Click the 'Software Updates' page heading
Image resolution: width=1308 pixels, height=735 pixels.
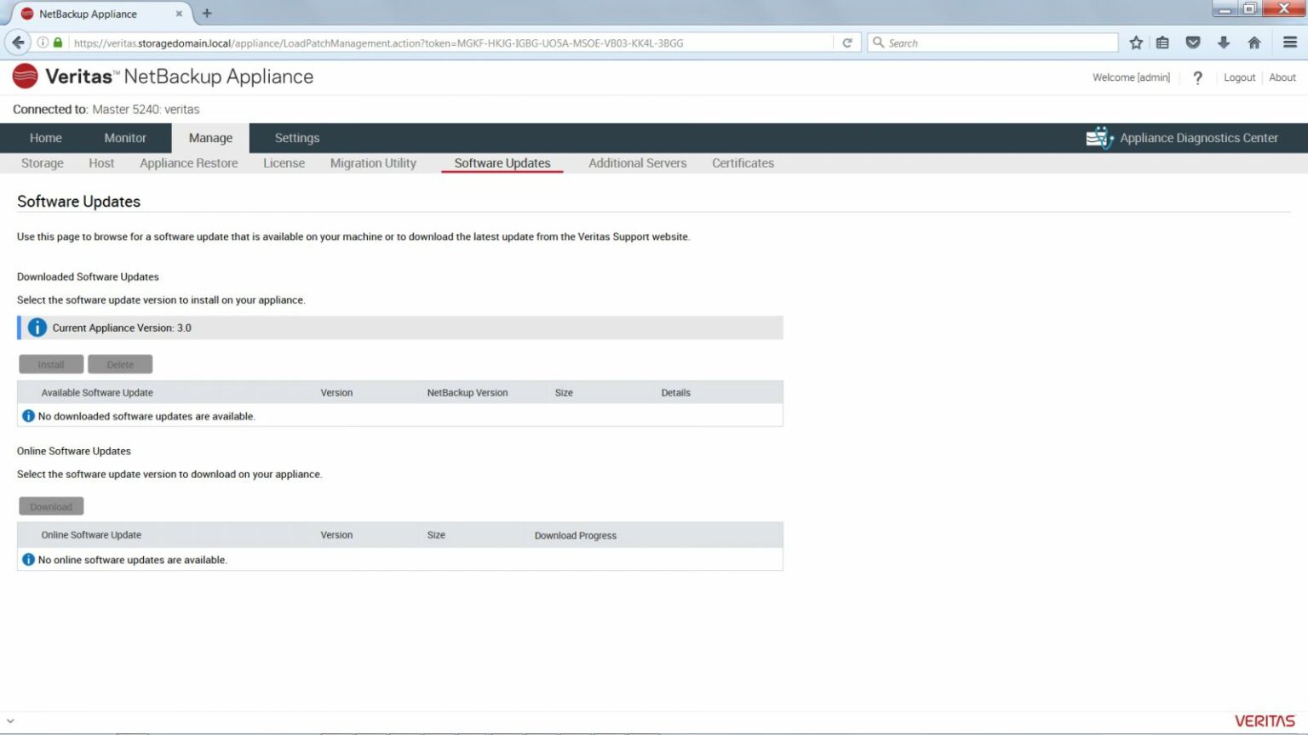(x=78, y=202)
